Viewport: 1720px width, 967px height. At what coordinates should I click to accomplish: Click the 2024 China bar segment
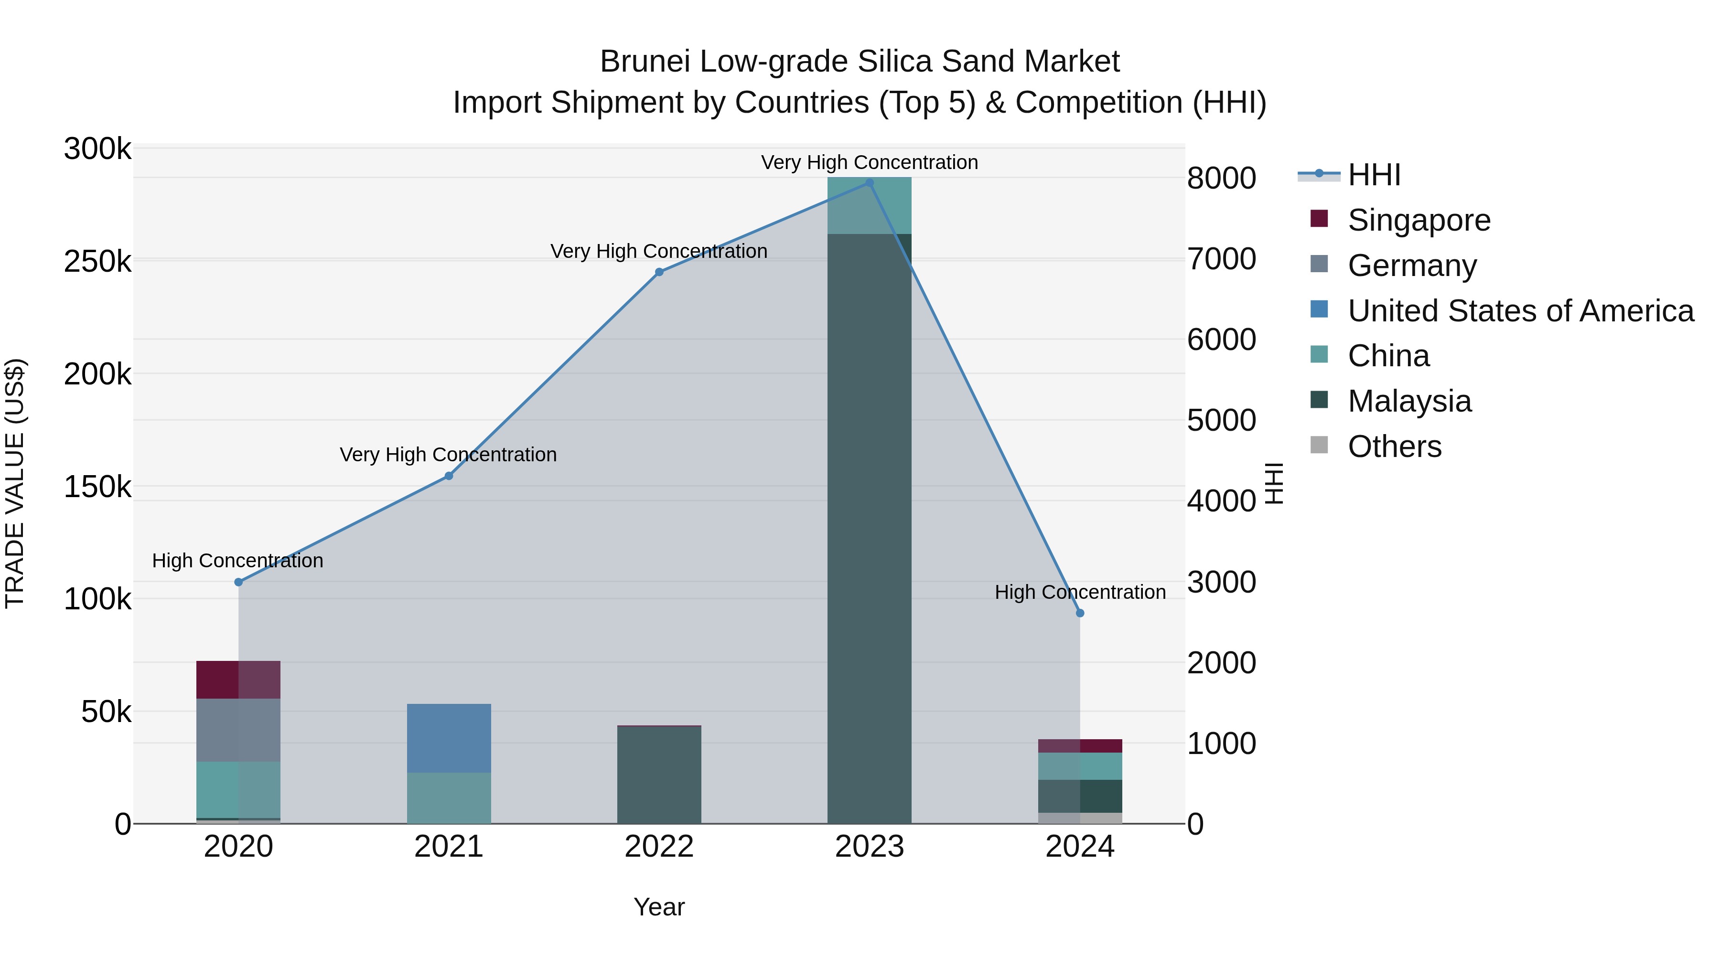point(1080,766)
